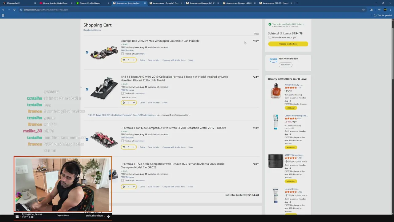Image resolution: width=394 pixels, height=222 pixels.
Task: Add CeraVe Hydrating item to cart
Action: [291, 147]
